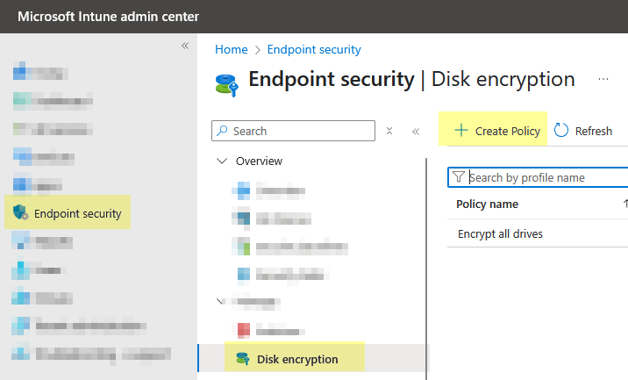Sort by Policy name column header

click(487, 204)
